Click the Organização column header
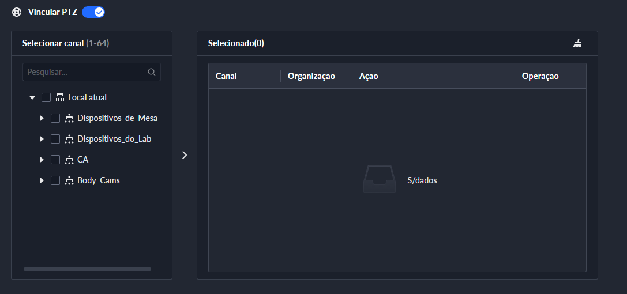 coord(311,76)
